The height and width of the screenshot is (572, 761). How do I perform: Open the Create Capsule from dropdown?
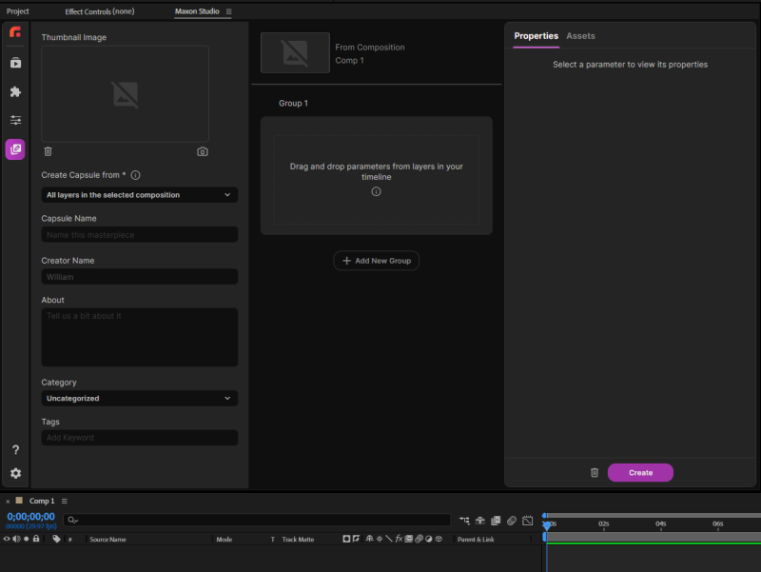(x=139, y=194)
